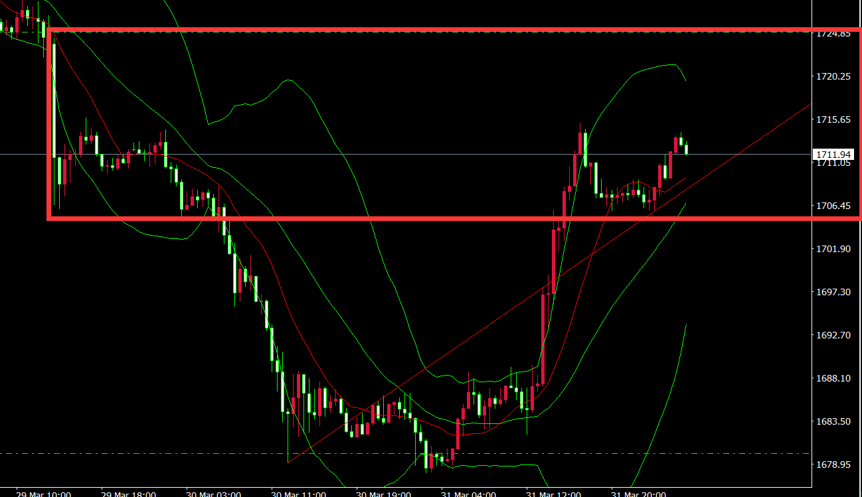The height and width of the screenshot is (497, 862).
Task: Click the 29 Mar 18:00 time label
Action: click(x=129, y=494)
